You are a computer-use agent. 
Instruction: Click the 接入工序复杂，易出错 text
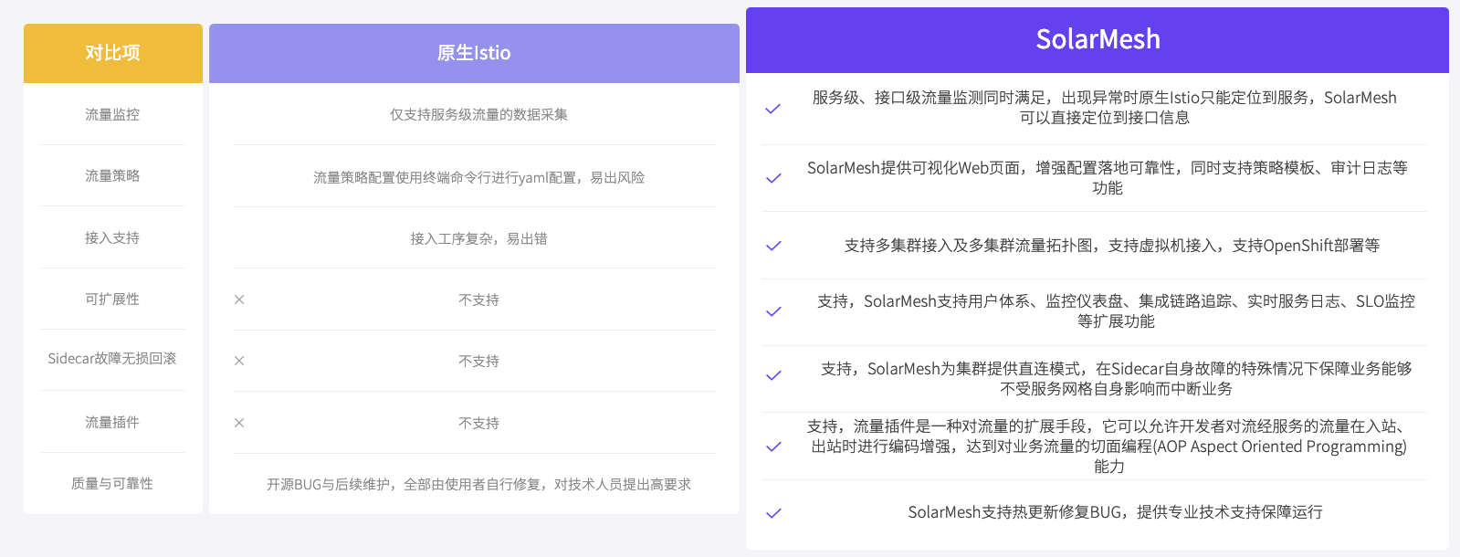coord(478,239)
